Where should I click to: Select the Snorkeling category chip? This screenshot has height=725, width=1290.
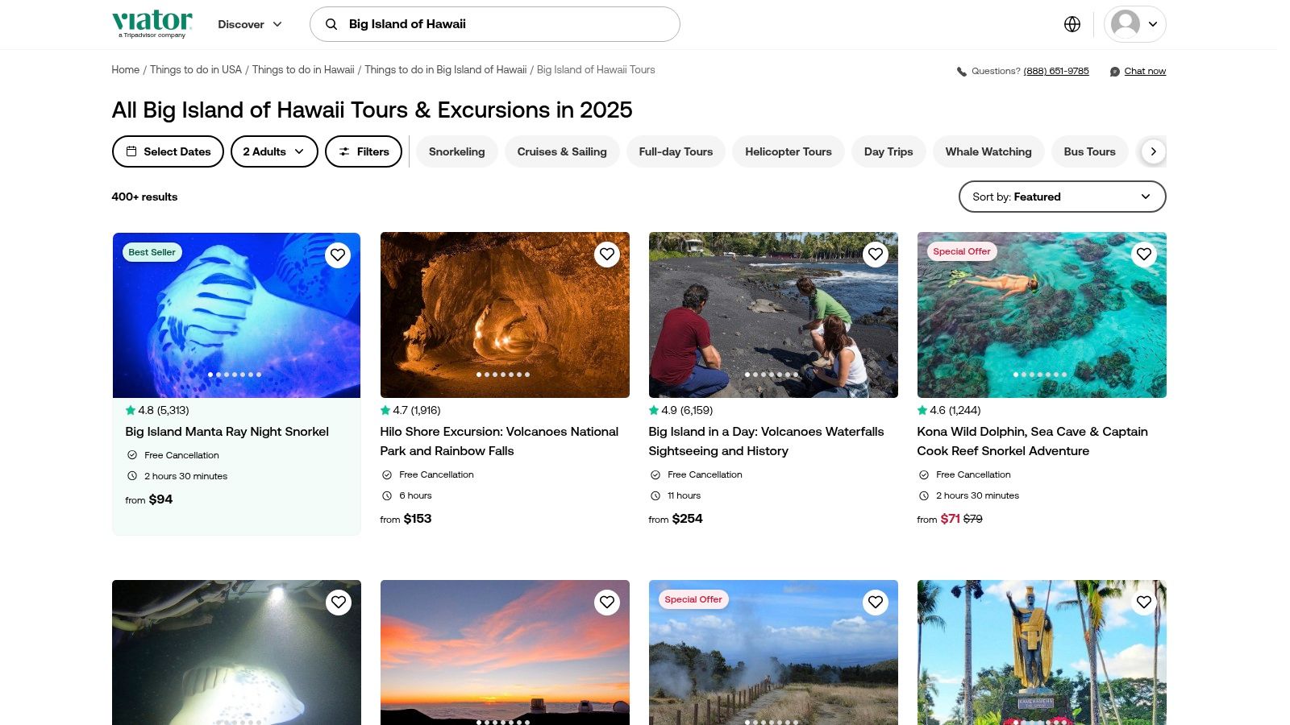(x=456, y=151)
